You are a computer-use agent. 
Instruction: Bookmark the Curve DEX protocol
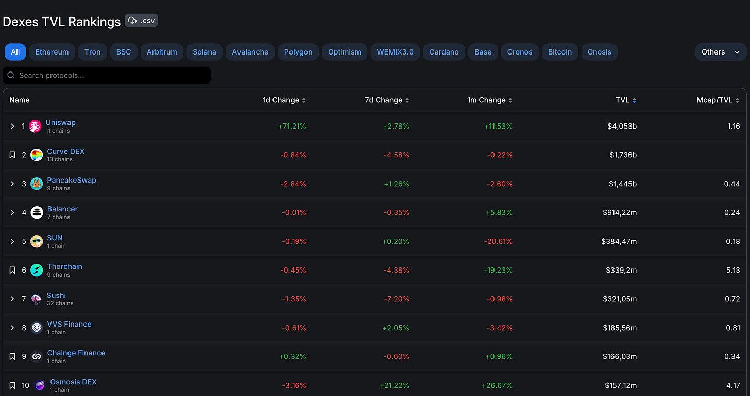click(x=12, y=155)
